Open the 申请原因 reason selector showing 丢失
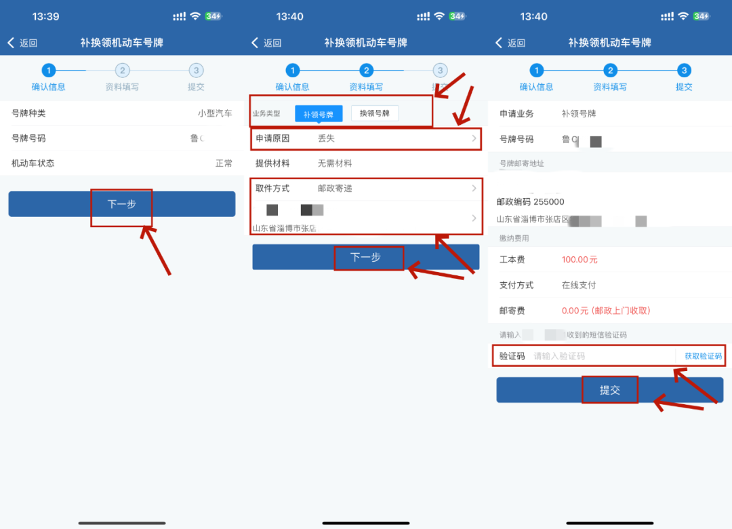The width and height of the screenshot is (732, 529). click(x=366, y=139)
